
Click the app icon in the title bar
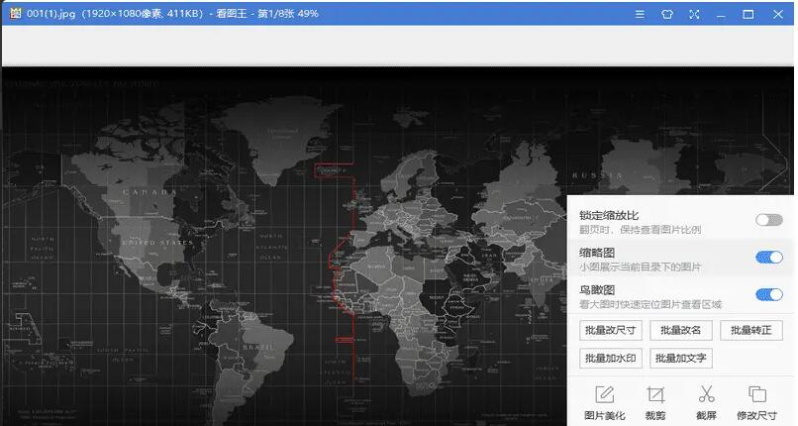[x=15, y=15]
